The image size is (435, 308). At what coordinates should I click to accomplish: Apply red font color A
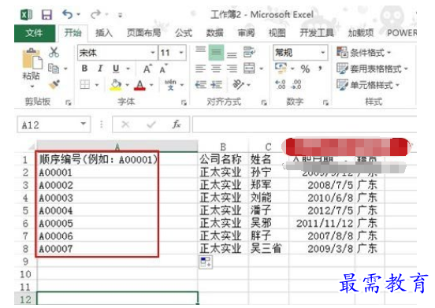[x=139, y=85]
